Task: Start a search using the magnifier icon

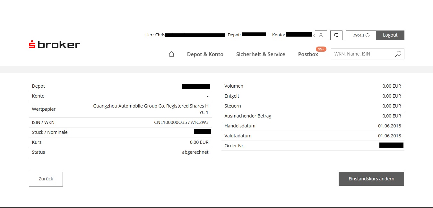Action: point(398,54)
